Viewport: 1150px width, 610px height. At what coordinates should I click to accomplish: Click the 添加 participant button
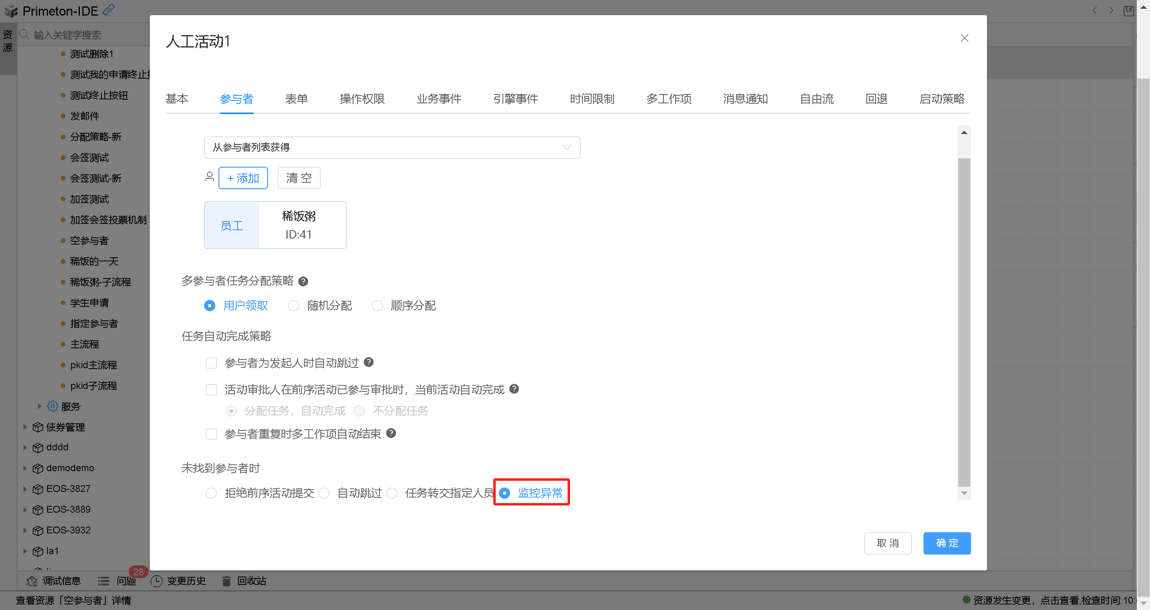(x=243, y=178)
